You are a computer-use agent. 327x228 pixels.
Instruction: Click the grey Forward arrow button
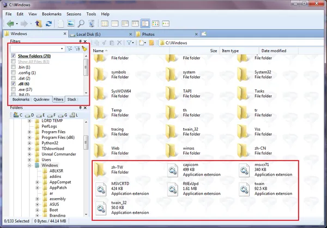click(24, 23)
